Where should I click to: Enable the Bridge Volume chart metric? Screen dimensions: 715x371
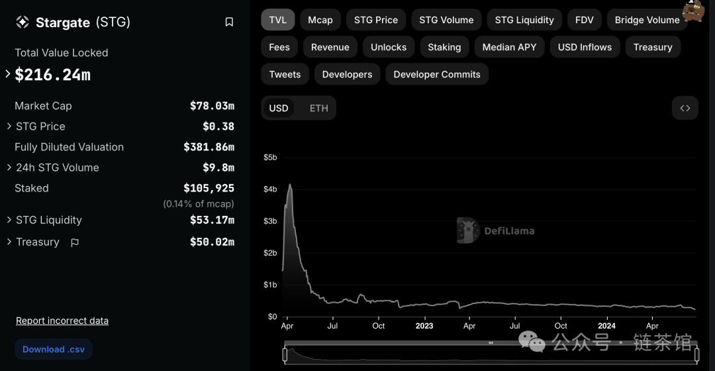pos(647,20)
